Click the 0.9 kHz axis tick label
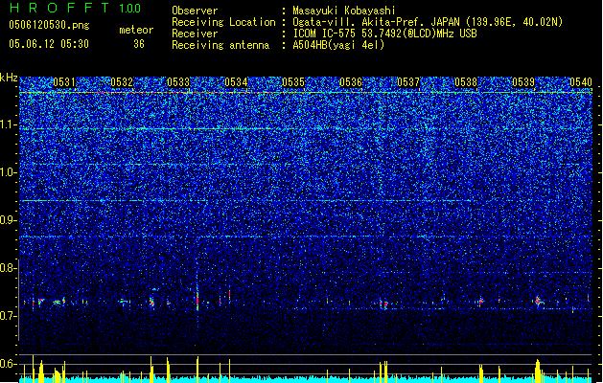 (x=9, y=220)
